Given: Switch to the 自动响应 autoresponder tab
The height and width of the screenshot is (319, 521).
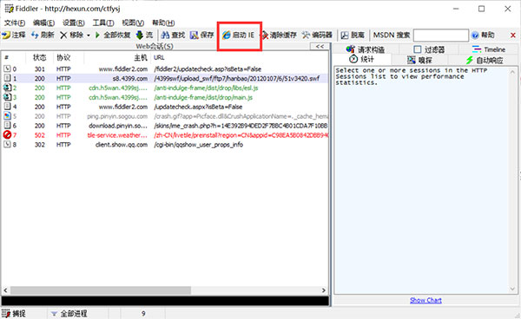Looking at the screenshot, I should 484,60.
